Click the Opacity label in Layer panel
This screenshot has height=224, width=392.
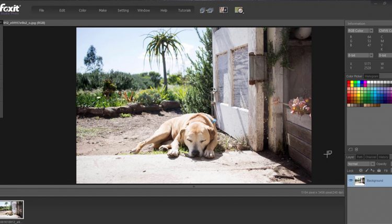[x=382, y=164]
